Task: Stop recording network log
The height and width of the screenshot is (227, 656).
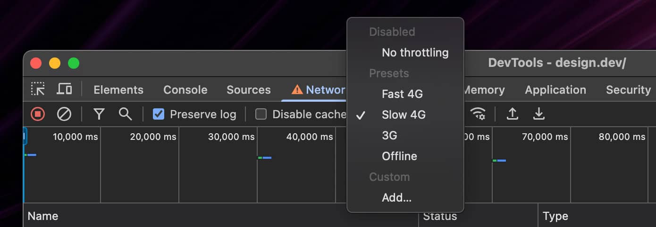Action: (x=38, y=114)
